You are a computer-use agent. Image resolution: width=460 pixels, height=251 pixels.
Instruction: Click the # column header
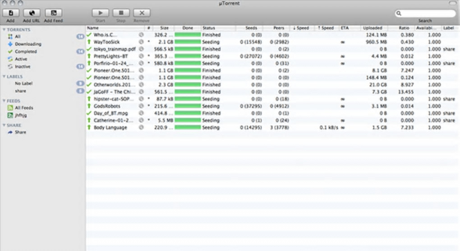149,28
